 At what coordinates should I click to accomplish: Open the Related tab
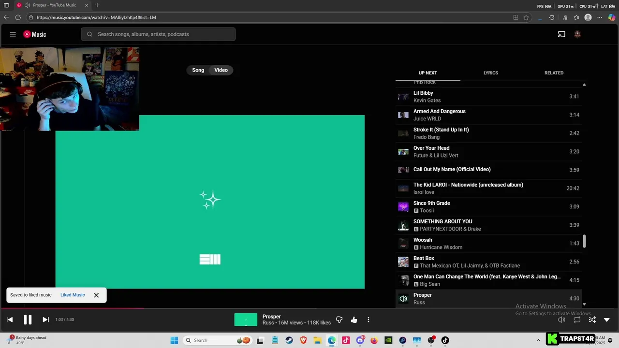554,73
